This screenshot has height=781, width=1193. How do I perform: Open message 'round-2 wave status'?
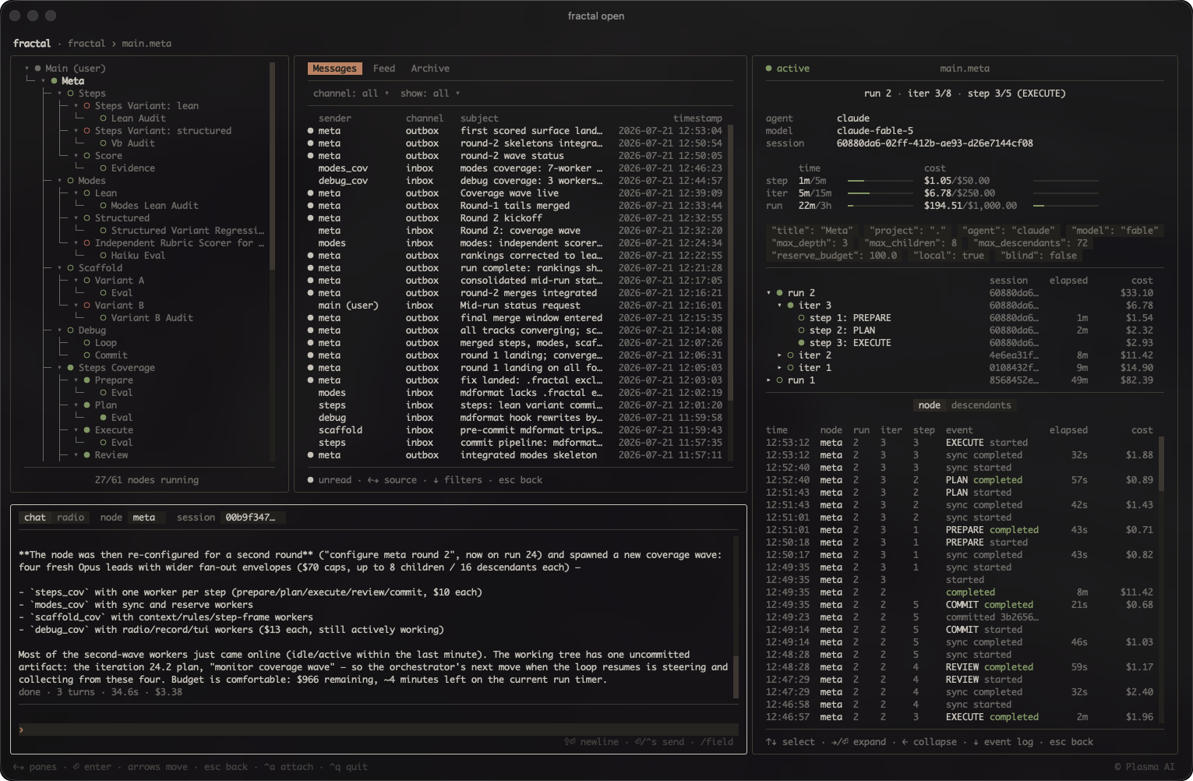coord(515,156)
